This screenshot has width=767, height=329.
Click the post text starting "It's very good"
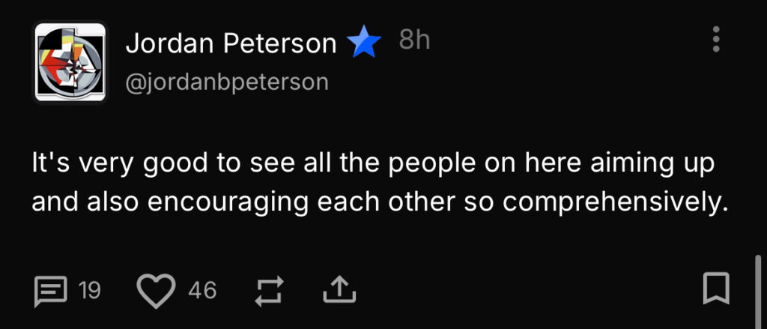click(x=373, y=184)
